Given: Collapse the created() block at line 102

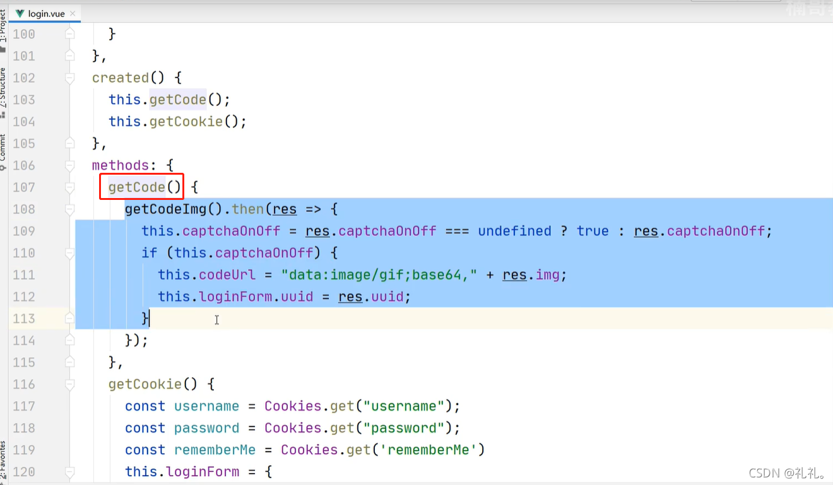Looking at the screenshot, I should [x=70, y=78].
